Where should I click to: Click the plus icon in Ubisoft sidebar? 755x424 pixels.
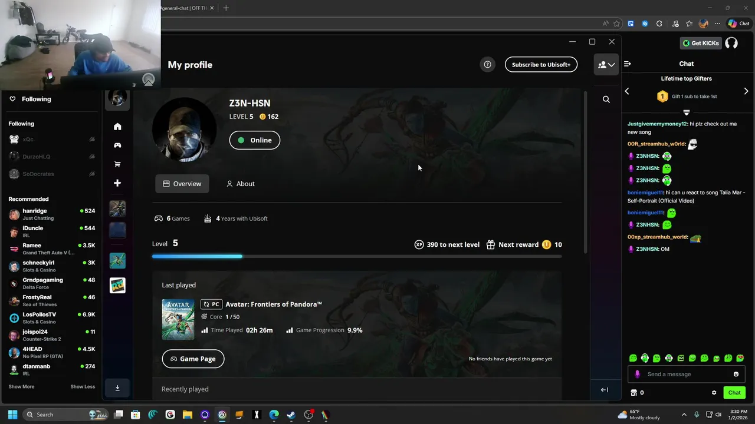(117, 183)
